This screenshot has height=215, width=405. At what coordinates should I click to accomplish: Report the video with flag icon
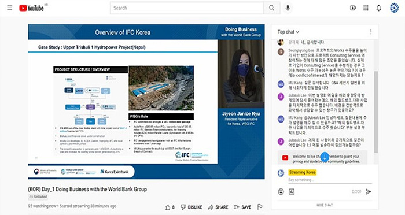(x=260, y=207)
